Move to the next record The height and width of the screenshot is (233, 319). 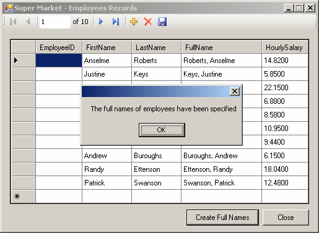101,22
